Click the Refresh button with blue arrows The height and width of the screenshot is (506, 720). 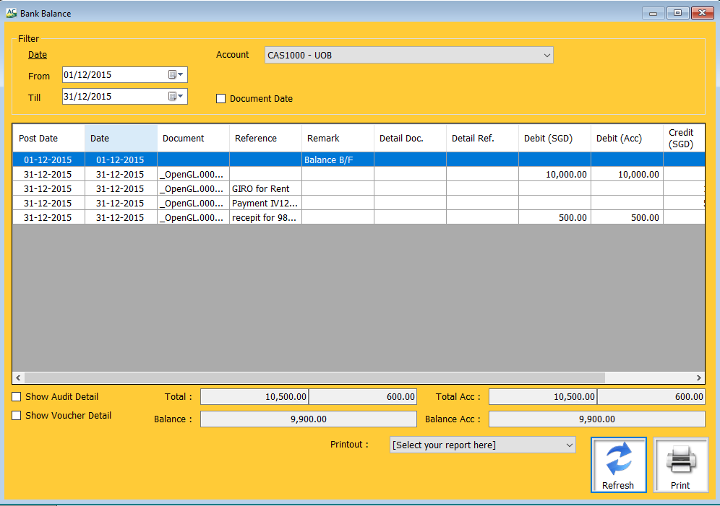click(618, 465)
